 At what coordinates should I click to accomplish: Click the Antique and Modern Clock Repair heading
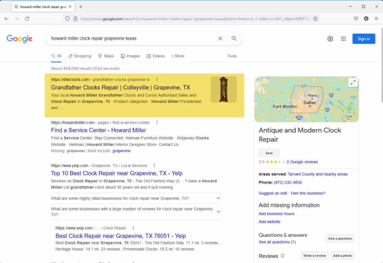click(300, 135)
